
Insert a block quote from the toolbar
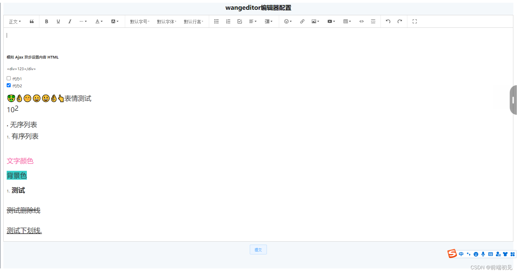[32, 21]
